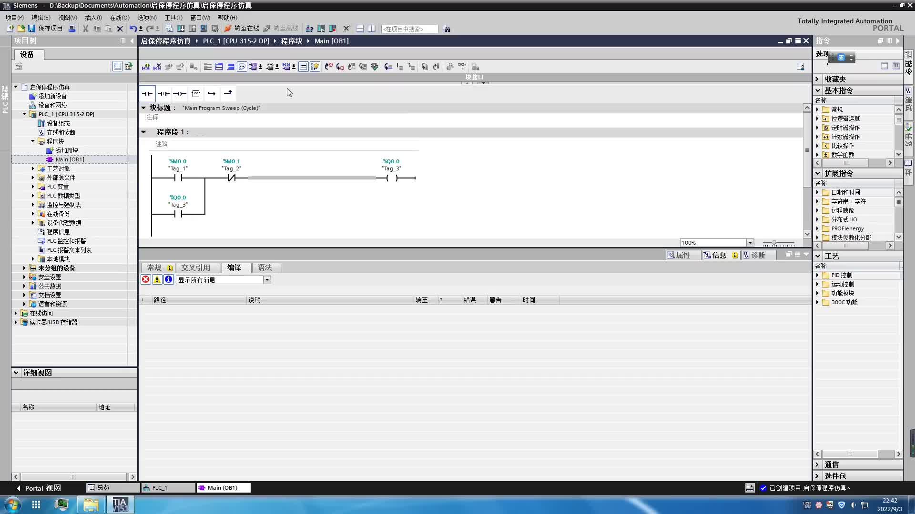
Task: Toggle project tree overview view button
Action: tap(117, 66)
